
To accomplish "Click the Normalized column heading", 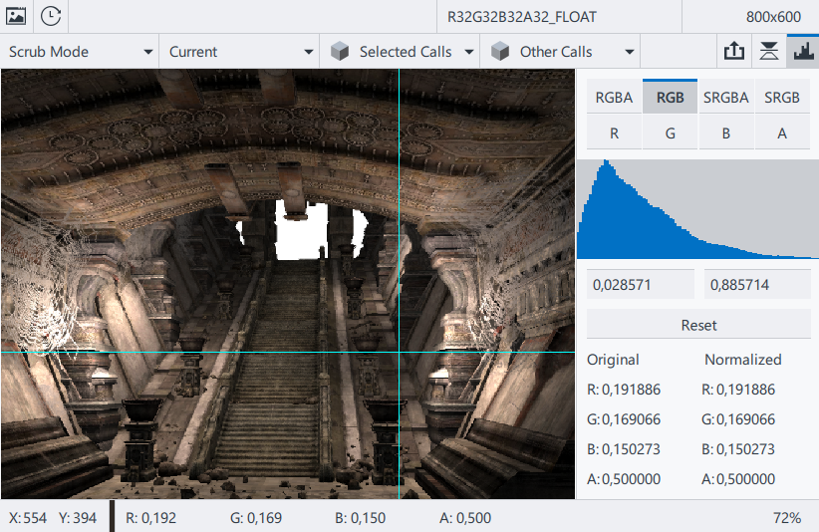I will 742,360.
